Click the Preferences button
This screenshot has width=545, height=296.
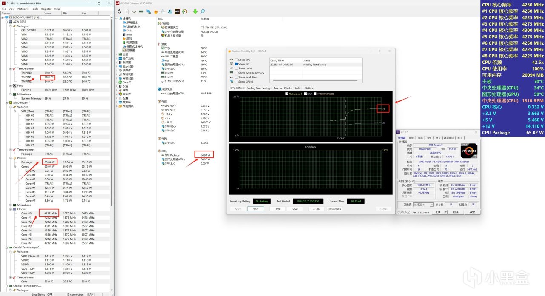(x=334, y=209)
